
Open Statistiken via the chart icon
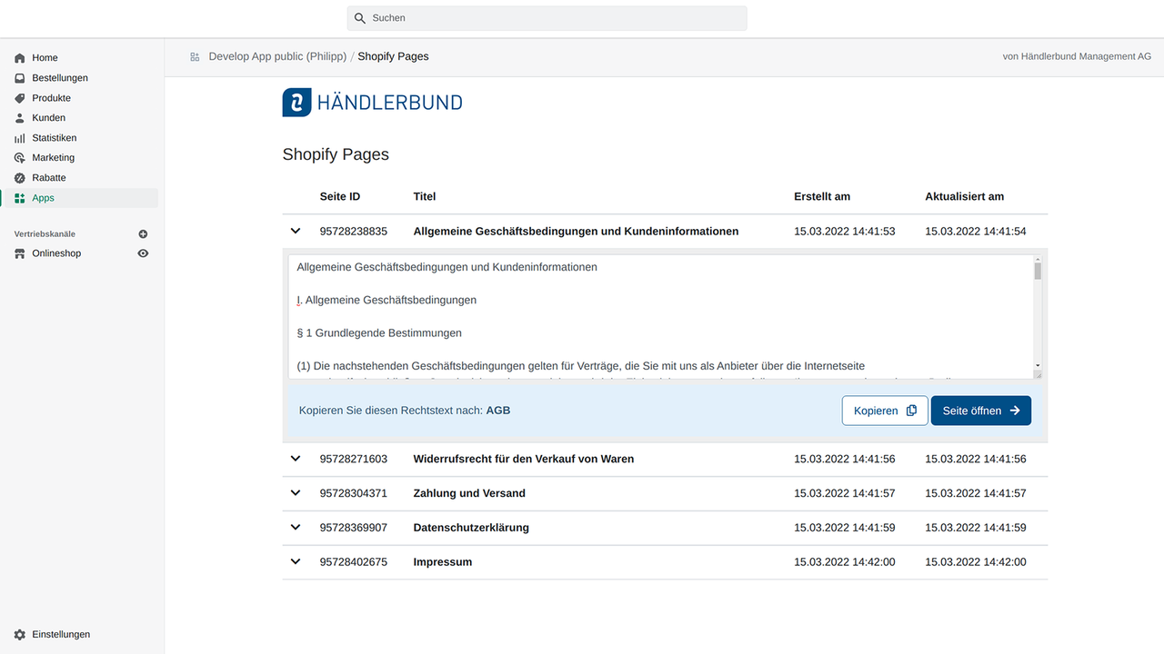point(18,137)
